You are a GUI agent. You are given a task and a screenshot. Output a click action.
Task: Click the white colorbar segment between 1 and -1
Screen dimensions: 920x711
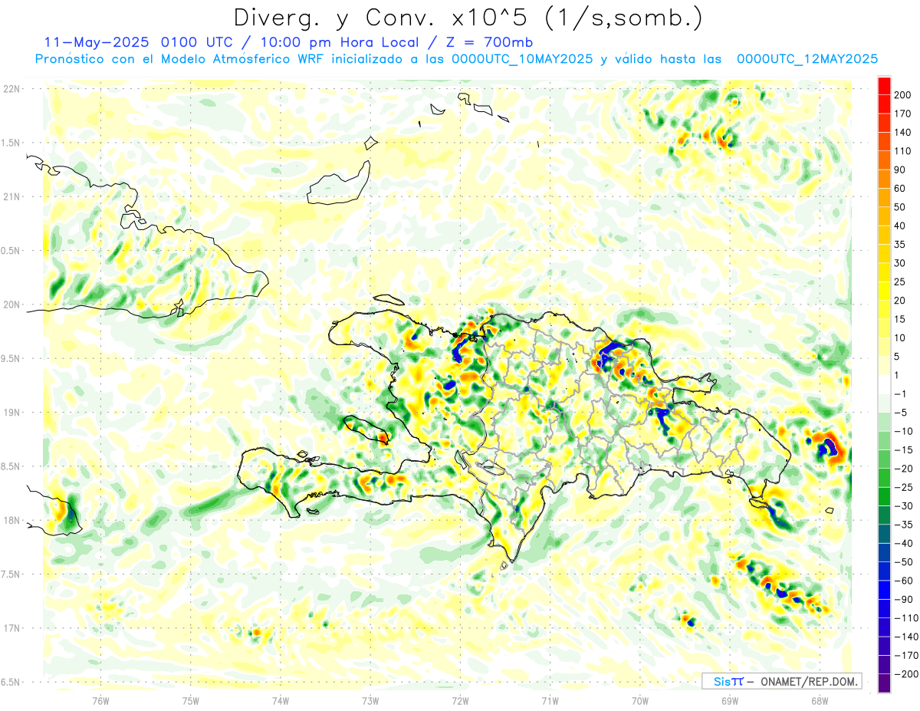point(884,384)
